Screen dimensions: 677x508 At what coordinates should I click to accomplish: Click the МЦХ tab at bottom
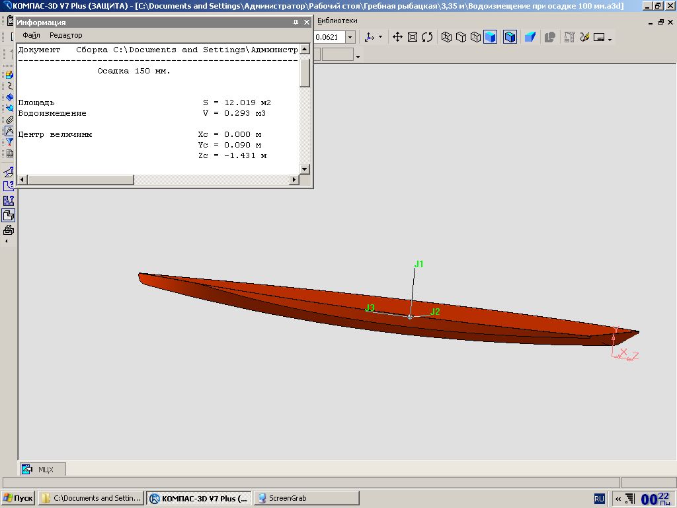coord(42,470)
